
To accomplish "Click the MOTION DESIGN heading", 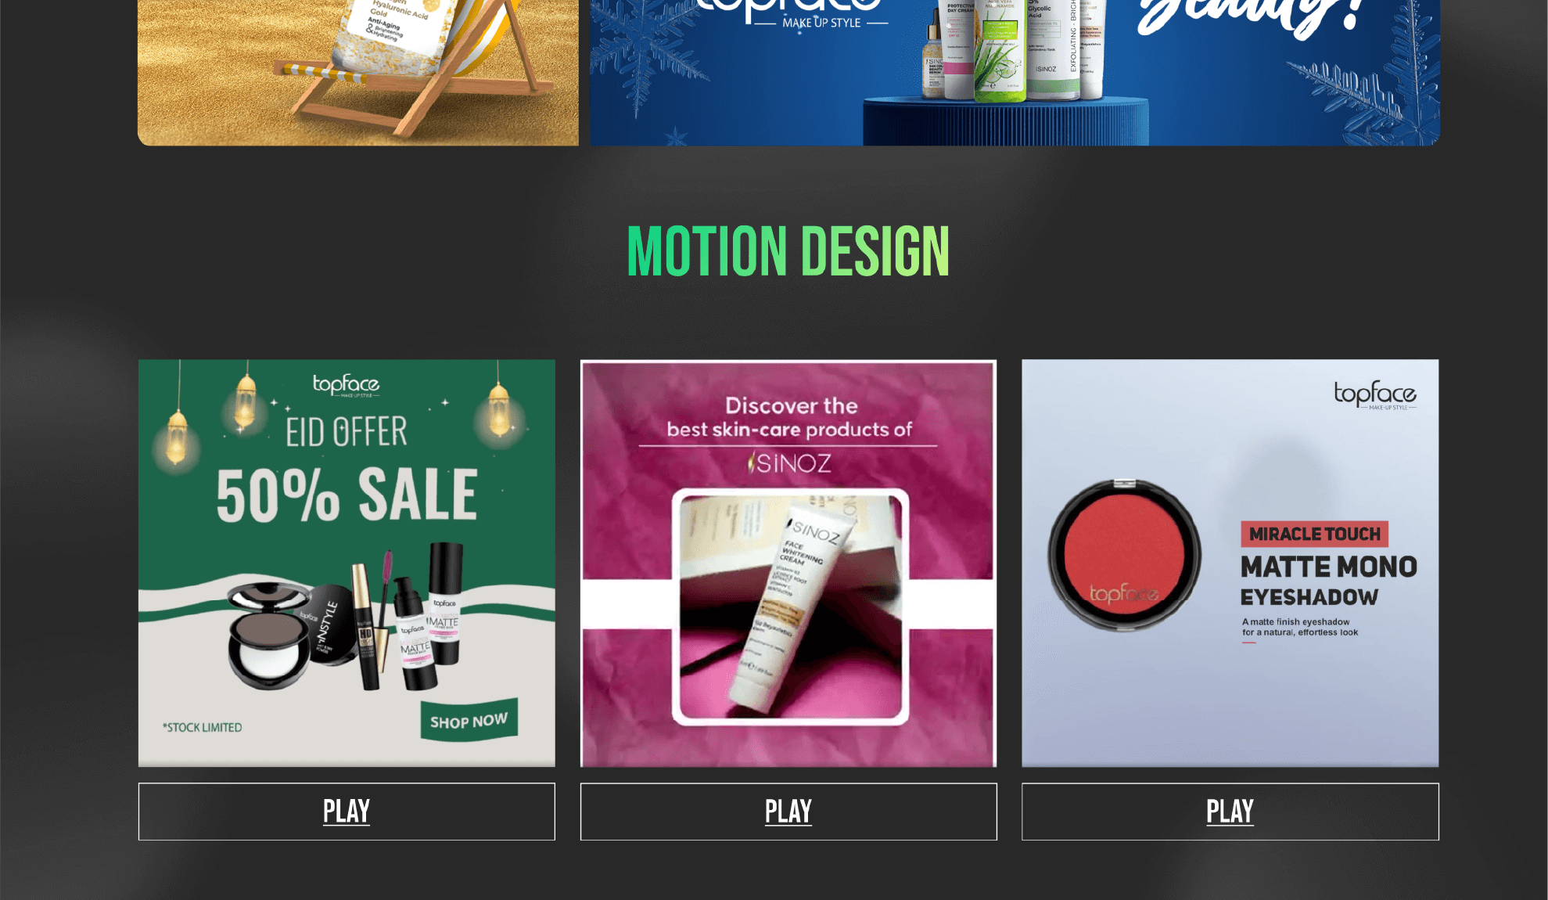I will click(x=788, y=251).
